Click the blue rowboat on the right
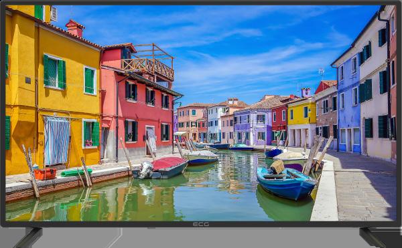This screenshot has height=248, width=402. coord(286,182)
